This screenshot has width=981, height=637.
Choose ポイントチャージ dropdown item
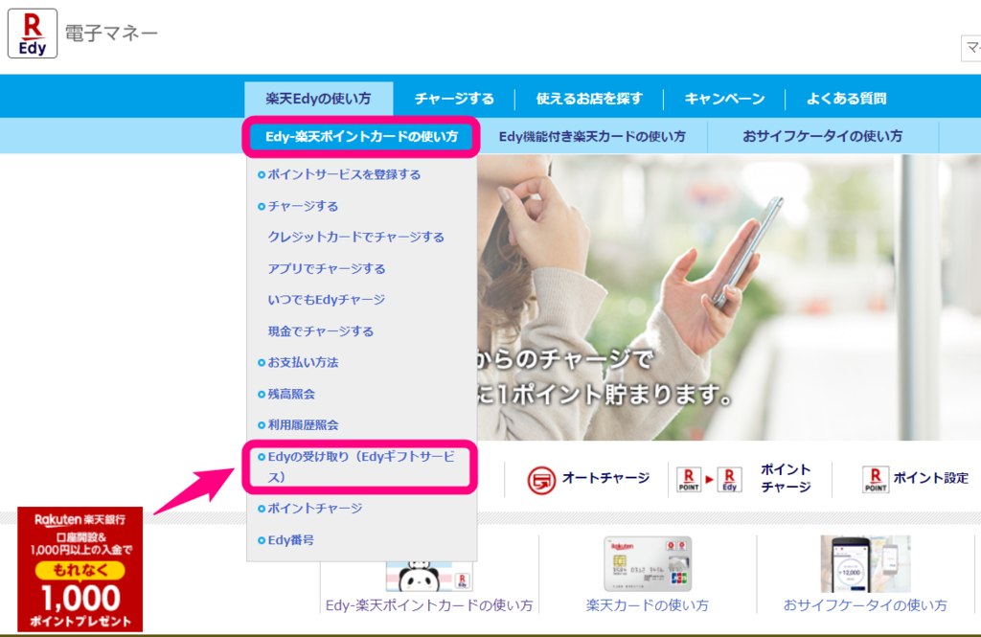pos(314,508)
